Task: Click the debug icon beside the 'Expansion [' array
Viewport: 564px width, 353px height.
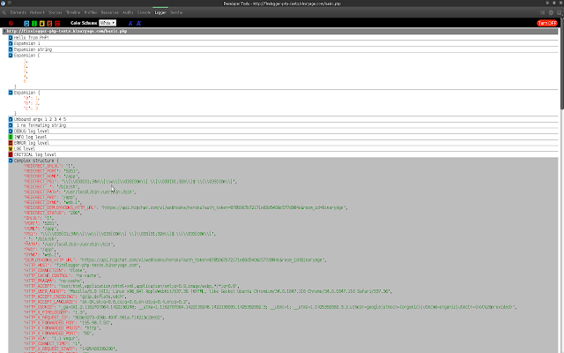Action: pos(11,56)
